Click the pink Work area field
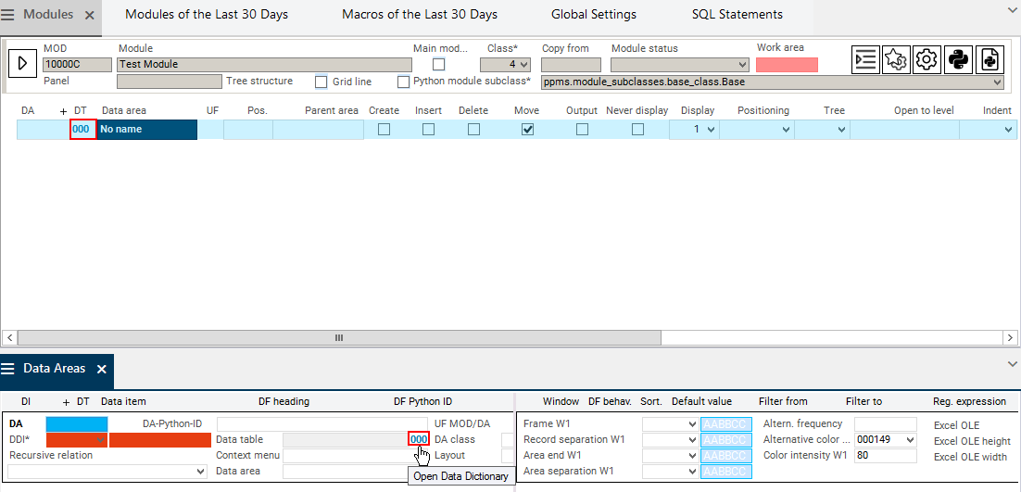 click(787, 65)
